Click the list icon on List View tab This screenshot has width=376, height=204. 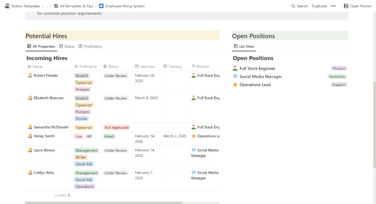pos(236,46)
